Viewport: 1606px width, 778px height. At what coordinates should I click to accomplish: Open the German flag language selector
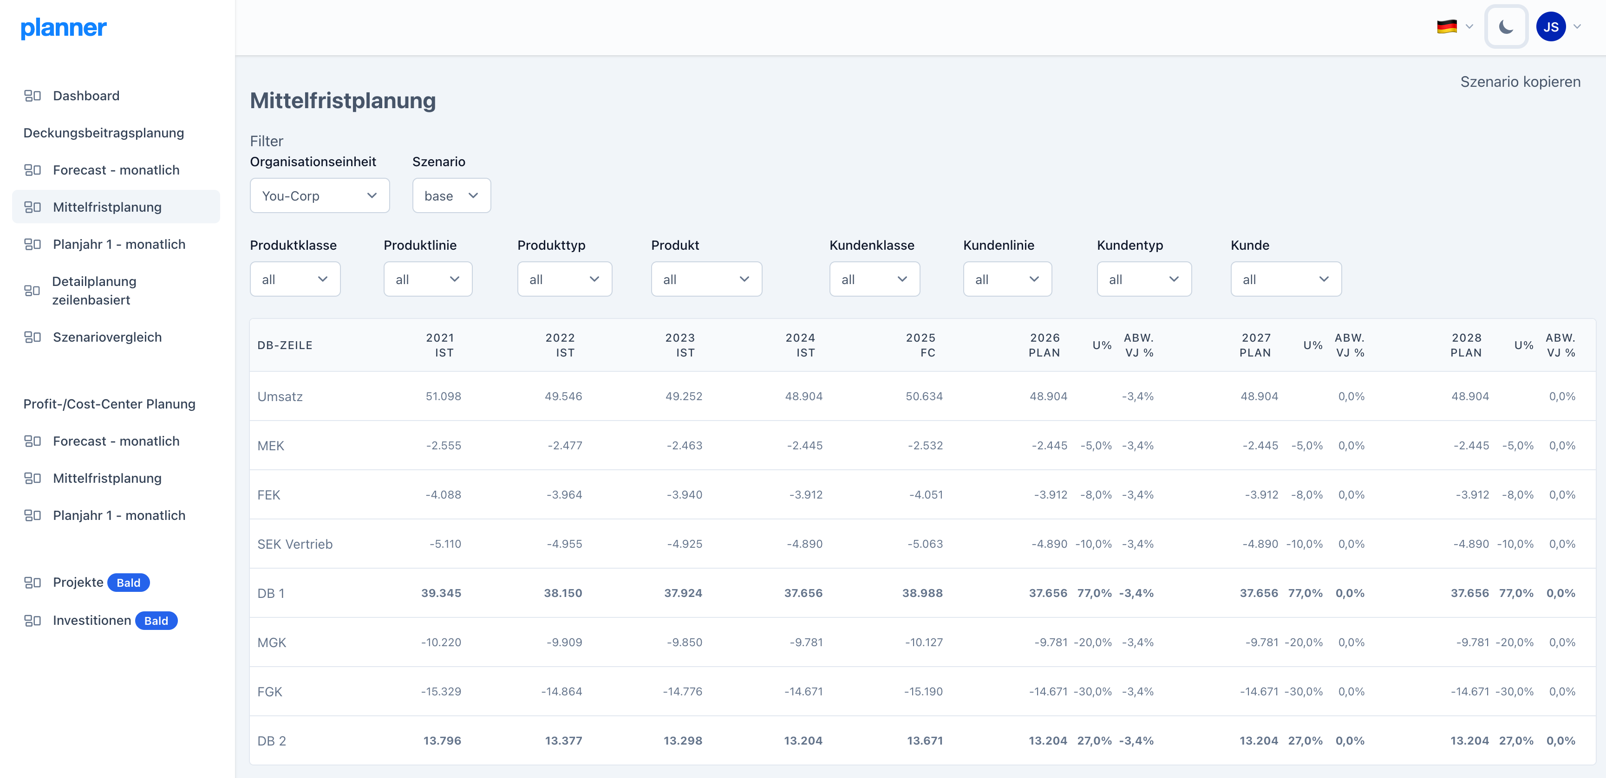click(x=1446, y=27)
